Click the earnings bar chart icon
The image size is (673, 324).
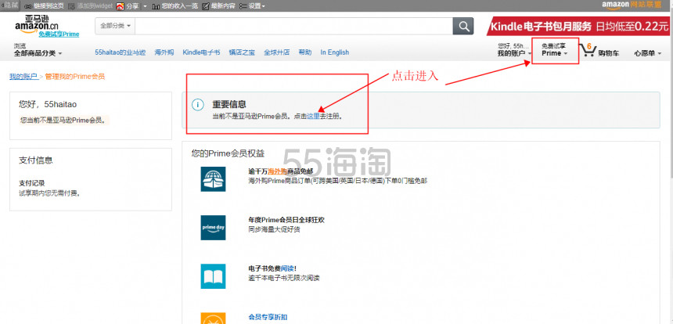tap(157, 6)
